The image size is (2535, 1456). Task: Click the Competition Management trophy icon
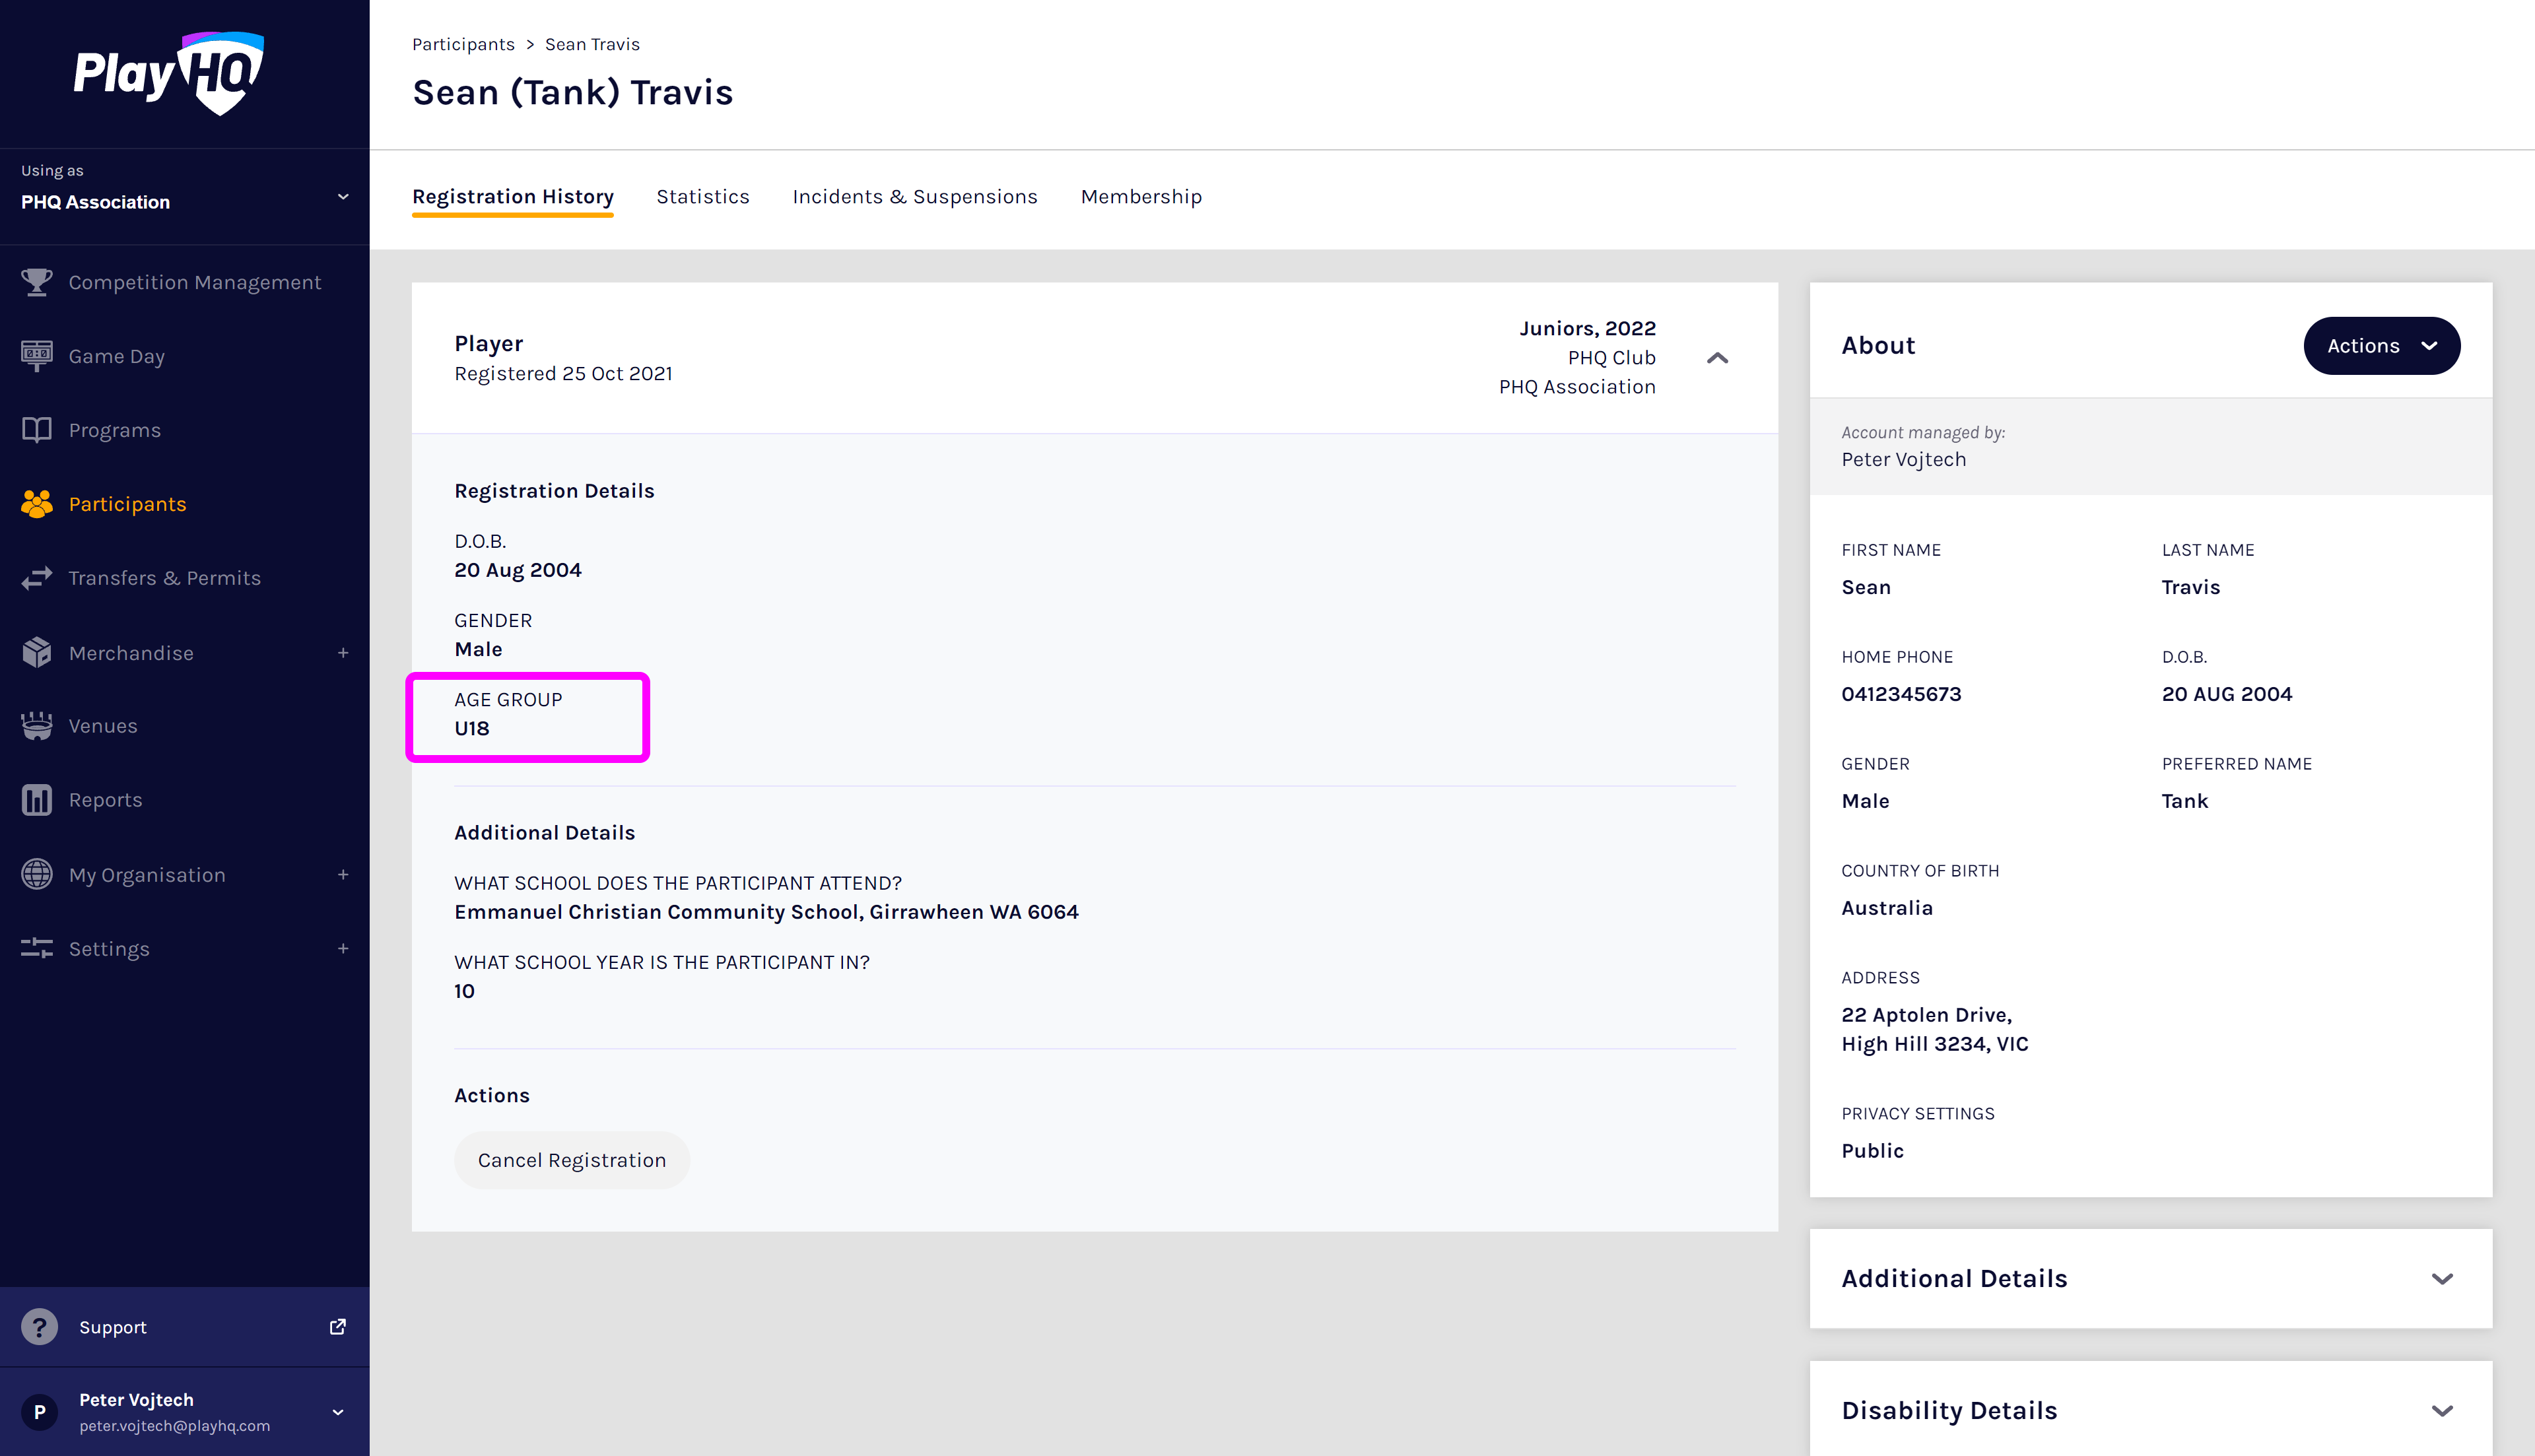click(37, 283)
